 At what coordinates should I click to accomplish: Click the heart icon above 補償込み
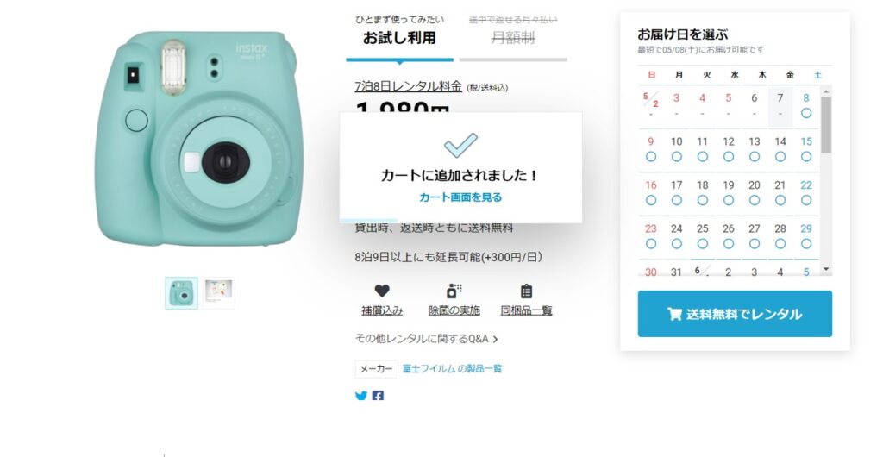click(382, 291)
